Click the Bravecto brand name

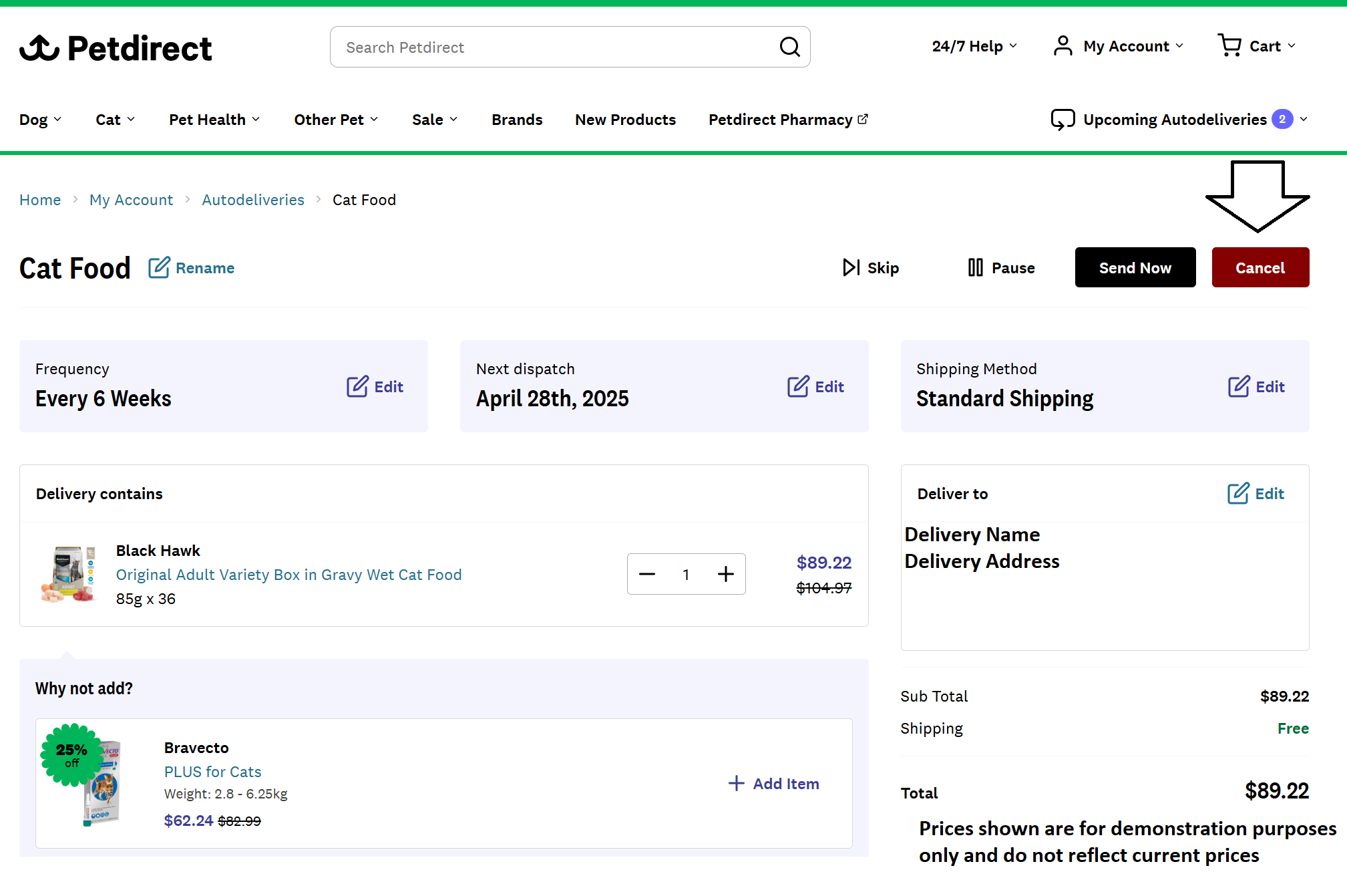(196, 748)
